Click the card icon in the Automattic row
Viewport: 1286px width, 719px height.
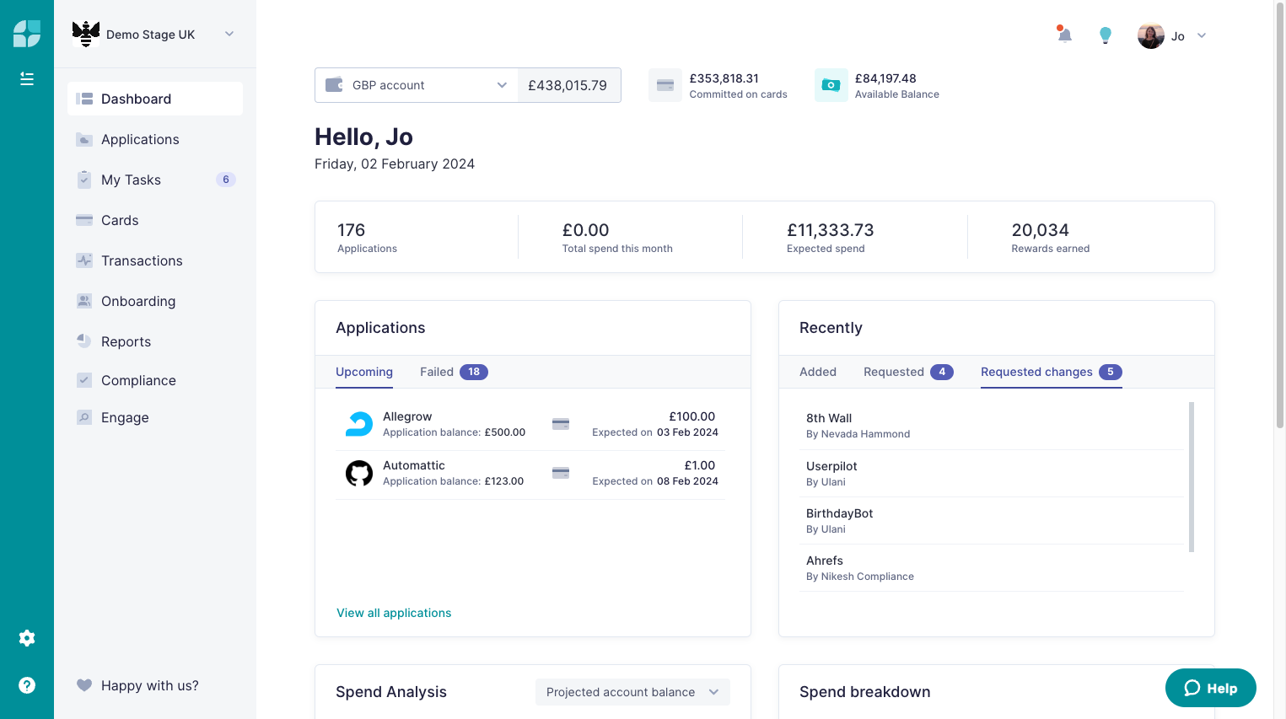[x=561, y=473]
